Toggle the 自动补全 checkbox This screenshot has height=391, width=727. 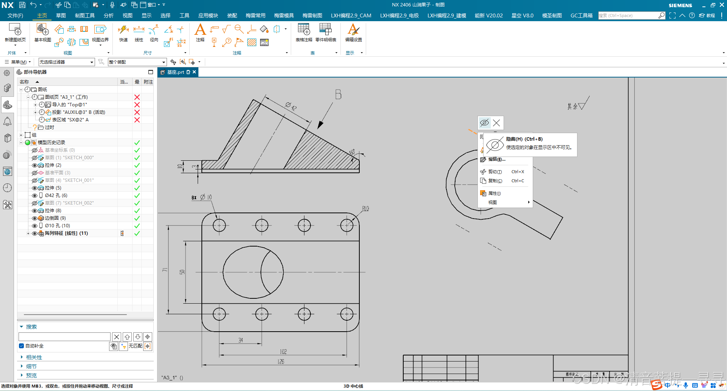click(x=21, y=346)
